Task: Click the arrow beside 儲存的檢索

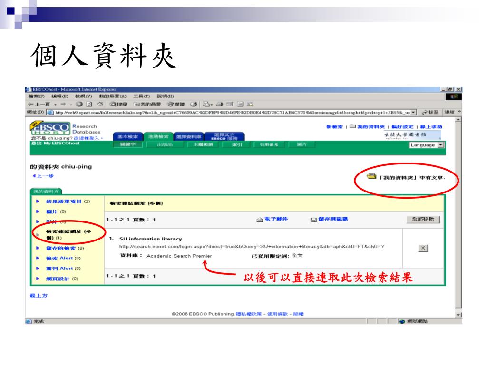Action: click(38, 248)
